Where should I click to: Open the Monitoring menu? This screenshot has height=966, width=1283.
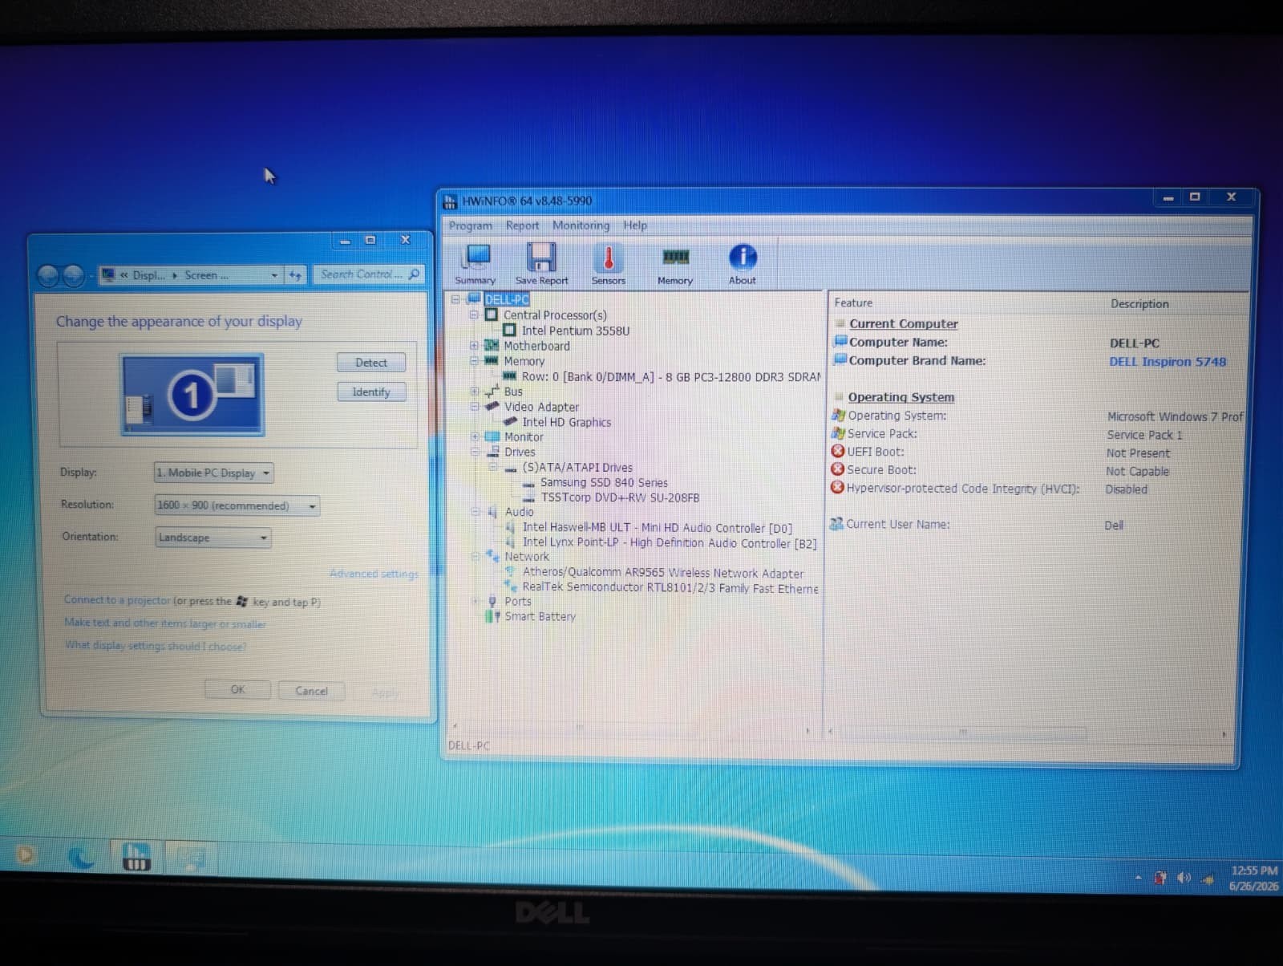[581, 225]
